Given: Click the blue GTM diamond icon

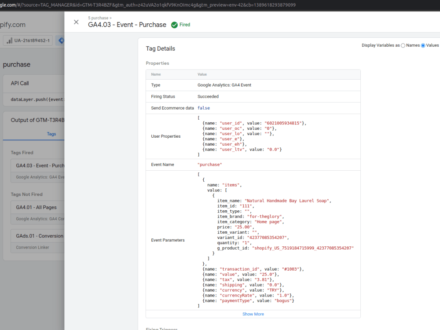Looking at the screenshot, I should (x=61, y=40).
